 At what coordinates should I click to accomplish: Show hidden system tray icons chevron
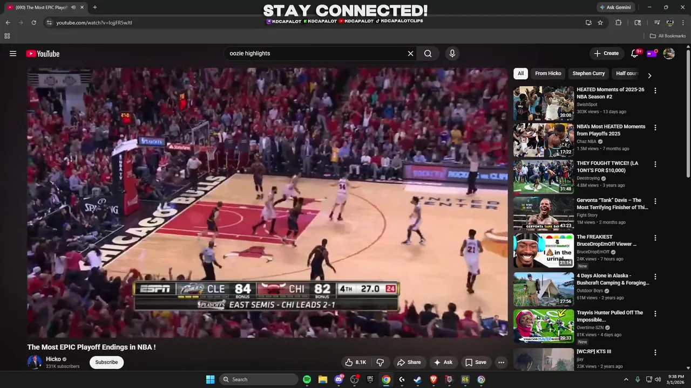point(626,379)
